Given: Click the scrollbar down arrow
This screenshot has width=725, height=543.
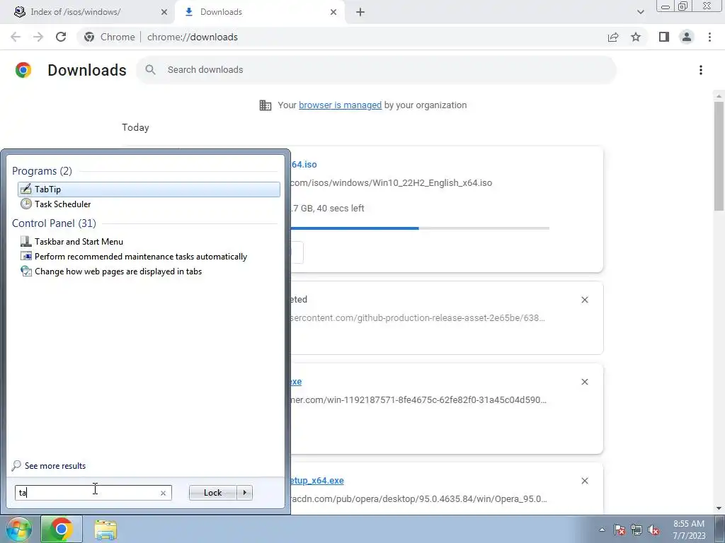Looking at the screenshot, I should coord(719,509).
